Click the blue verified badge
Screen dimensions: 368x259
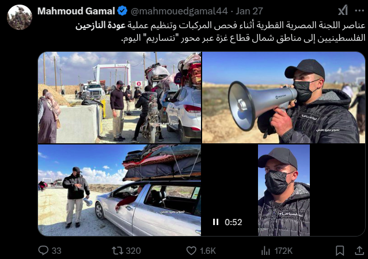point(122,11)
